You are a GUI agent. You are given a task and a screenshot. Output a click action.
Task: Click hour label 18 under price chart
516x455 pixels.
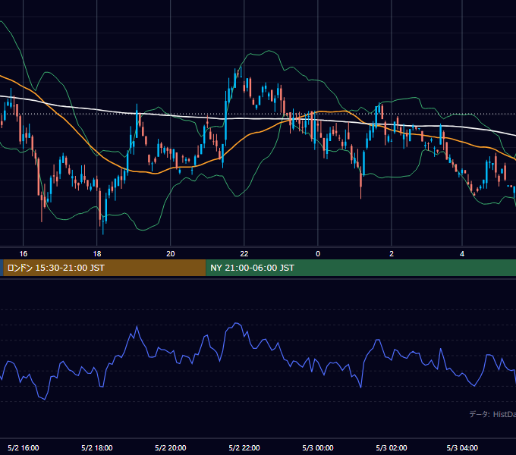point(97,254)
